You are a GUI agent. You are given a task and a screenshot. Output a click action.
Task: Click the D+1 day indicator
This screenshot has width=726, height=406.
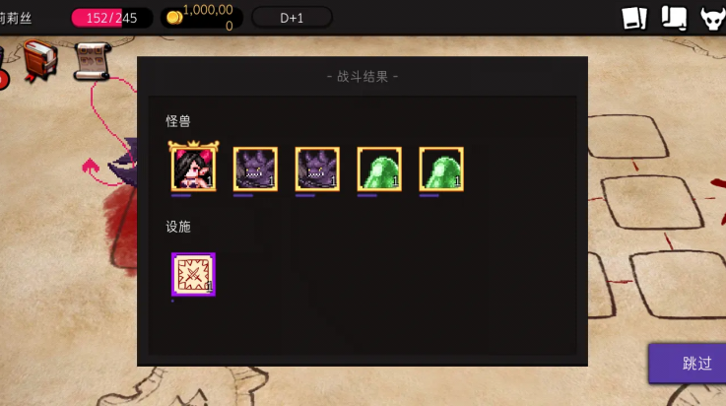(292, 18)
